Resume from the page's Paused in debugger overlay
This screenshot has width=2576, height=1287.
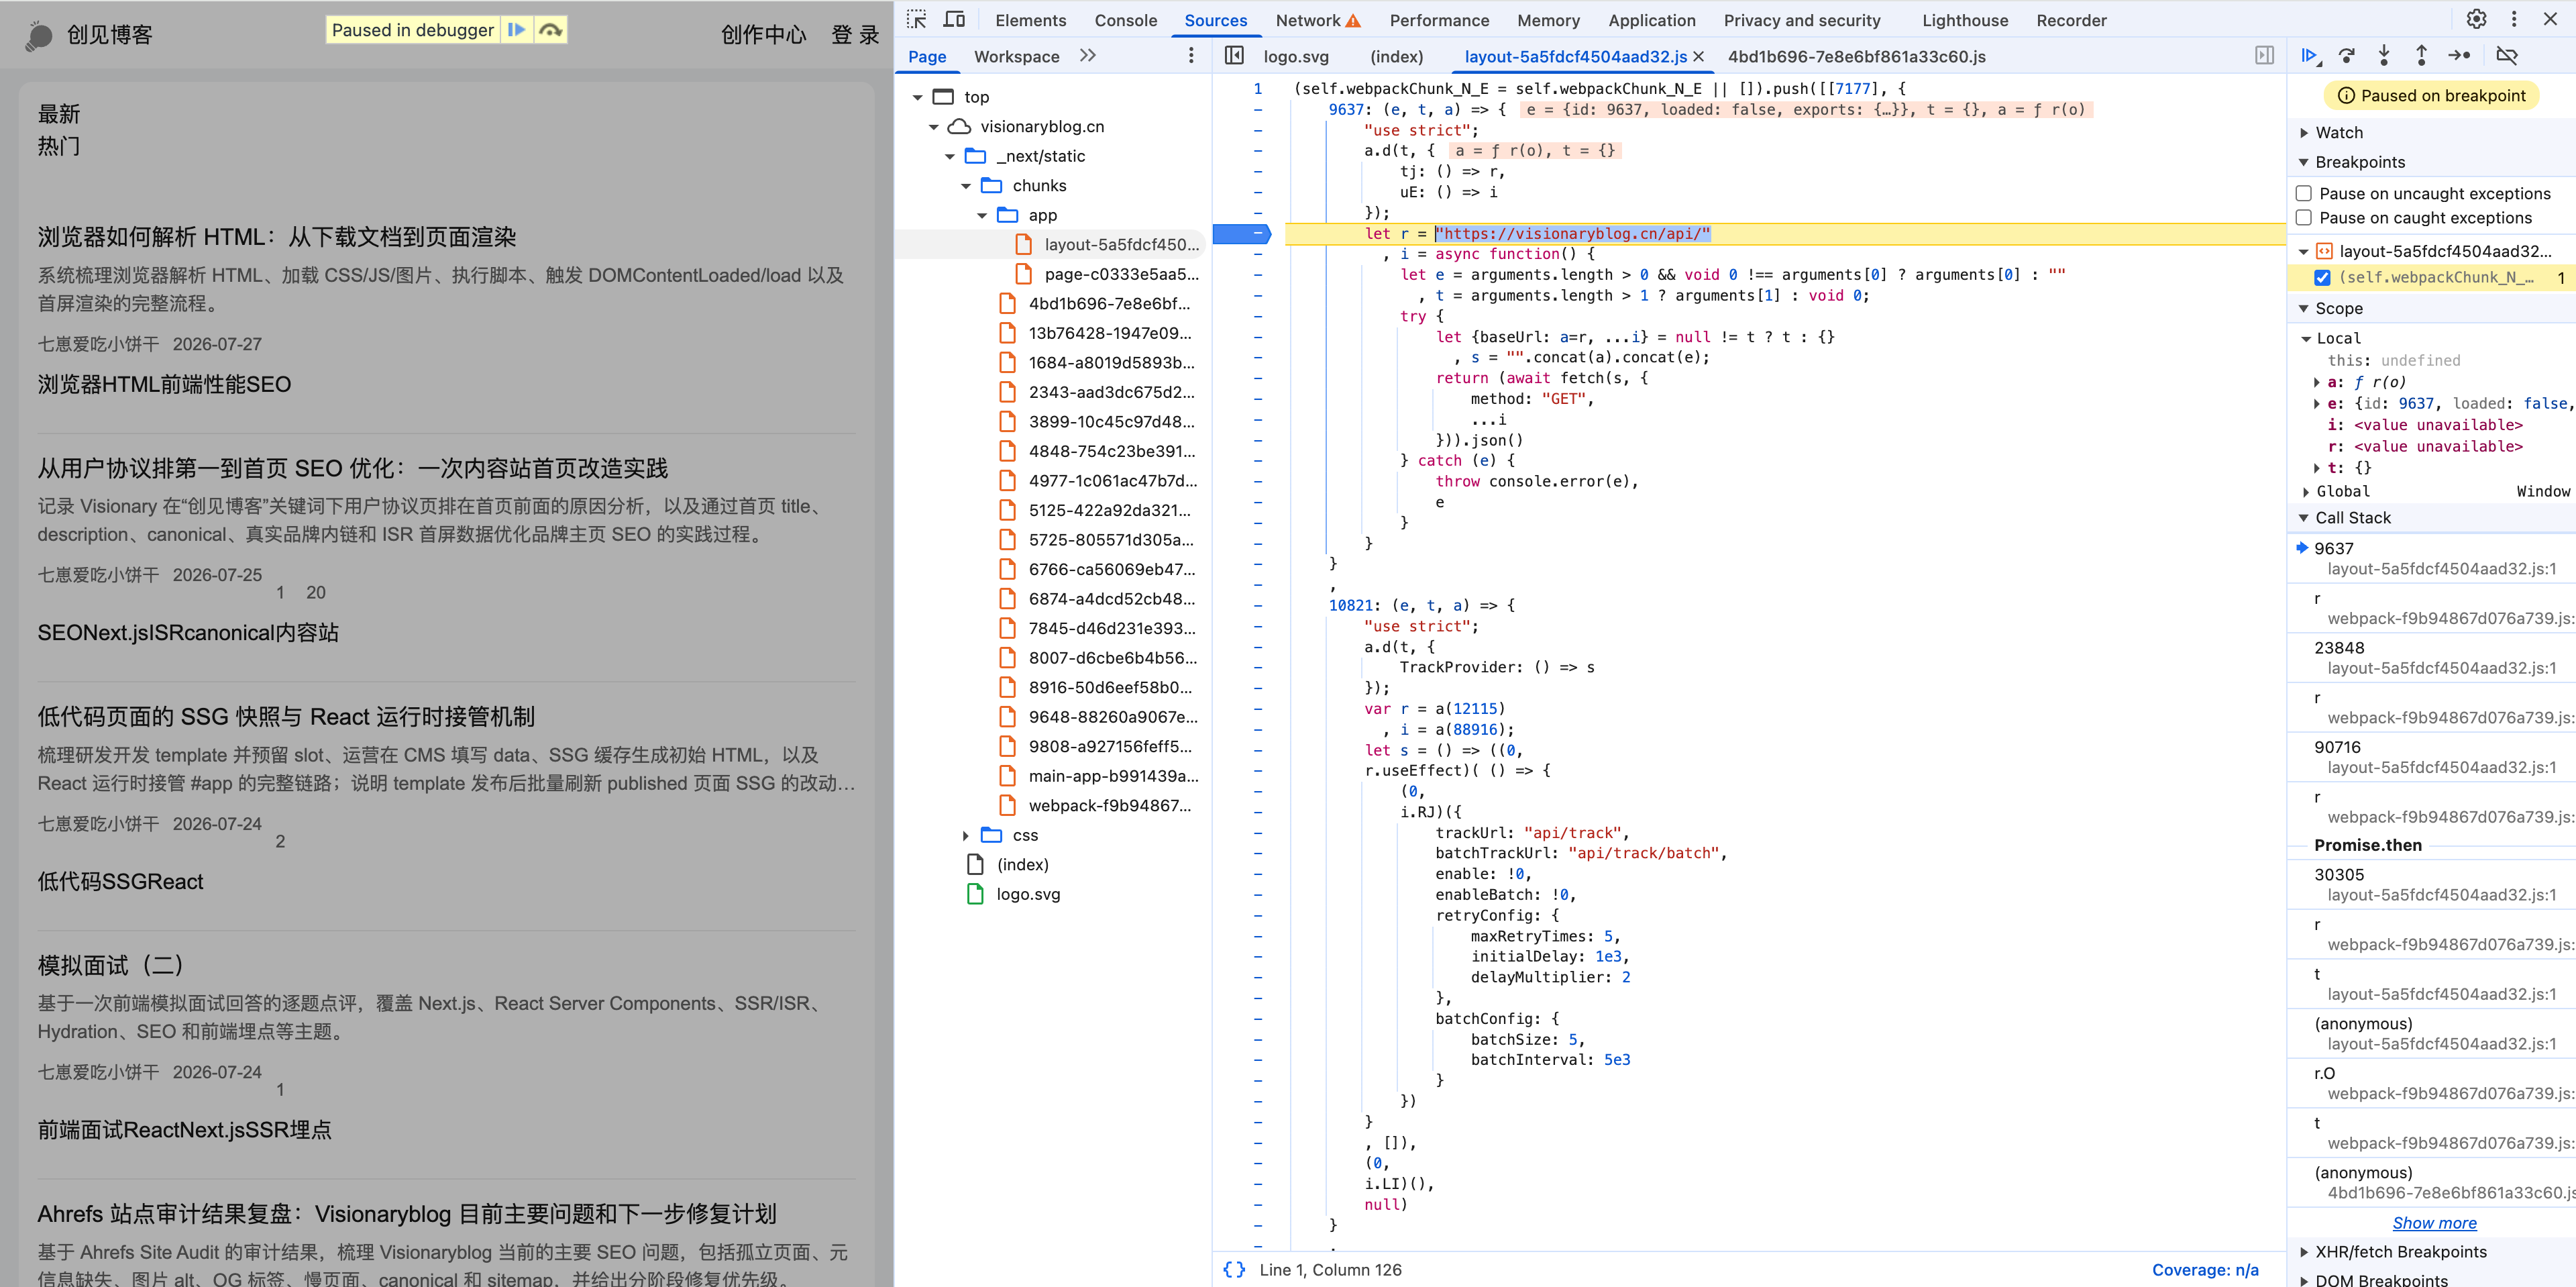point(516,30)
